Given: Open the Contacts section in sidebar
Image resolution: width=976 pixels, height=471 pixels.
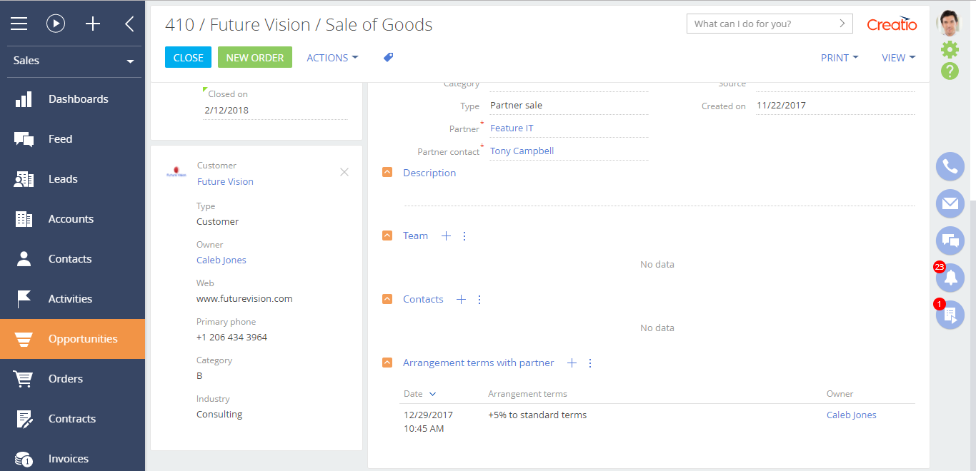Looking at the screenshot, I should click(72, 259).
